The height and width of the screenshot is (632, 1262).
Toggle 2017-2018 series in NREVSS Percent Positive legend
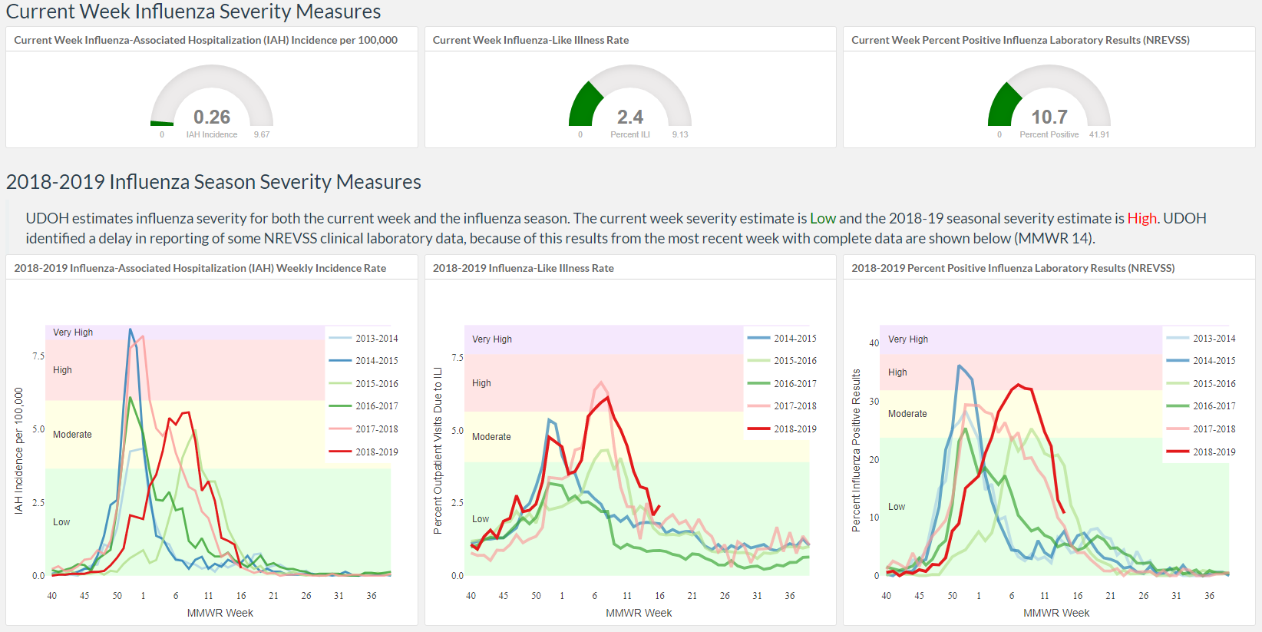point(1201,429)
